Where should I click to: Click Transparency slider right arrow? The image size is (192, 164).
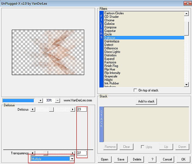[x=72, y=153]
